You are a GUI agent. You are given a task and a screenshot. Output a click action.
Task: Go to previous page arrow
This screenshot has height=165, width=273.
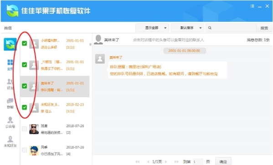tap(148, 162)
